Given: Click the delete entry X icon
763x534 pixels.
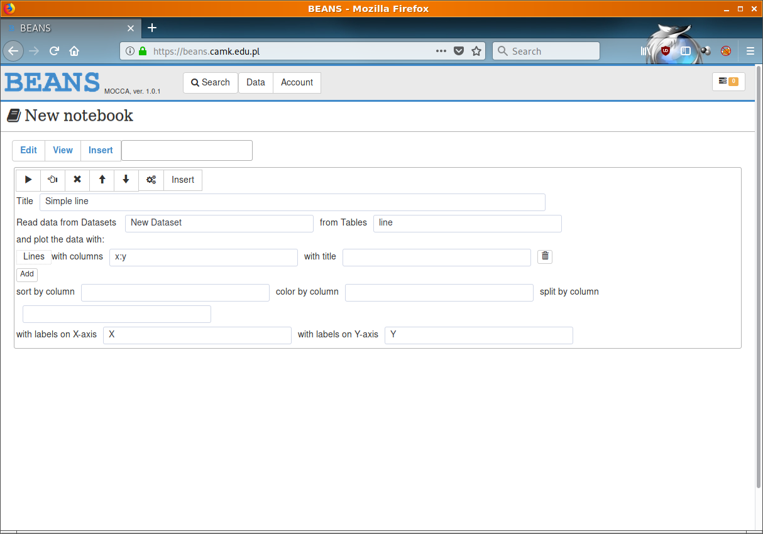Looking at the screenshot, I should (77, 180).
